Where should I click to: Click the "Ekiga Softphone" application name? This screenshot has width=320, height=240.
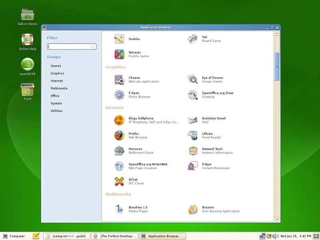pyautogui.click(x=141, y=118)
